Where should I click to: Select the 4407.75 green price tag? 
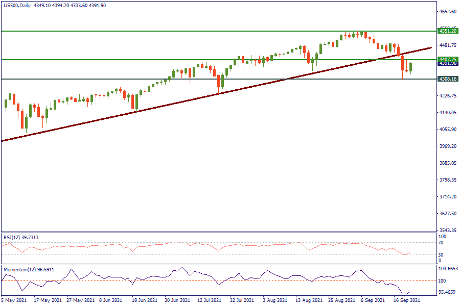[447, 60]
